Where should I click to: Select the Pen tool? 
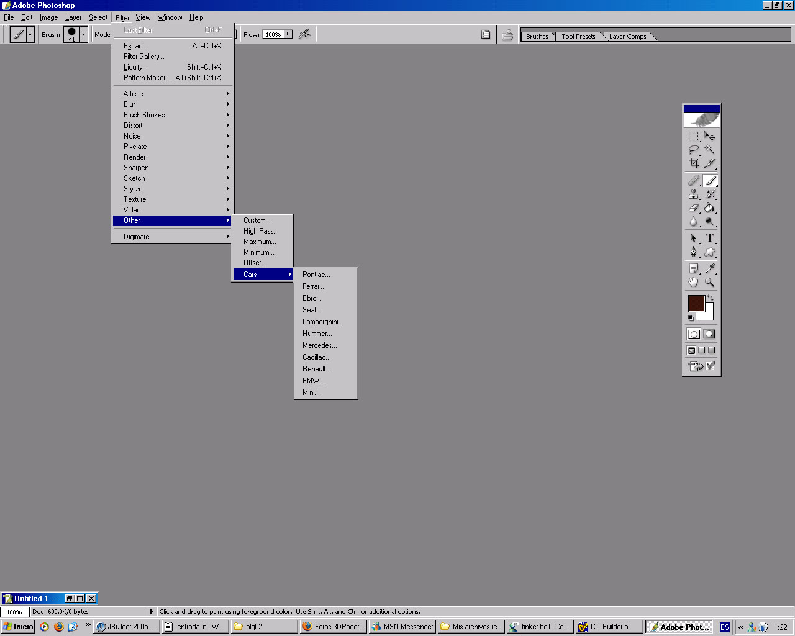(694, 252)
